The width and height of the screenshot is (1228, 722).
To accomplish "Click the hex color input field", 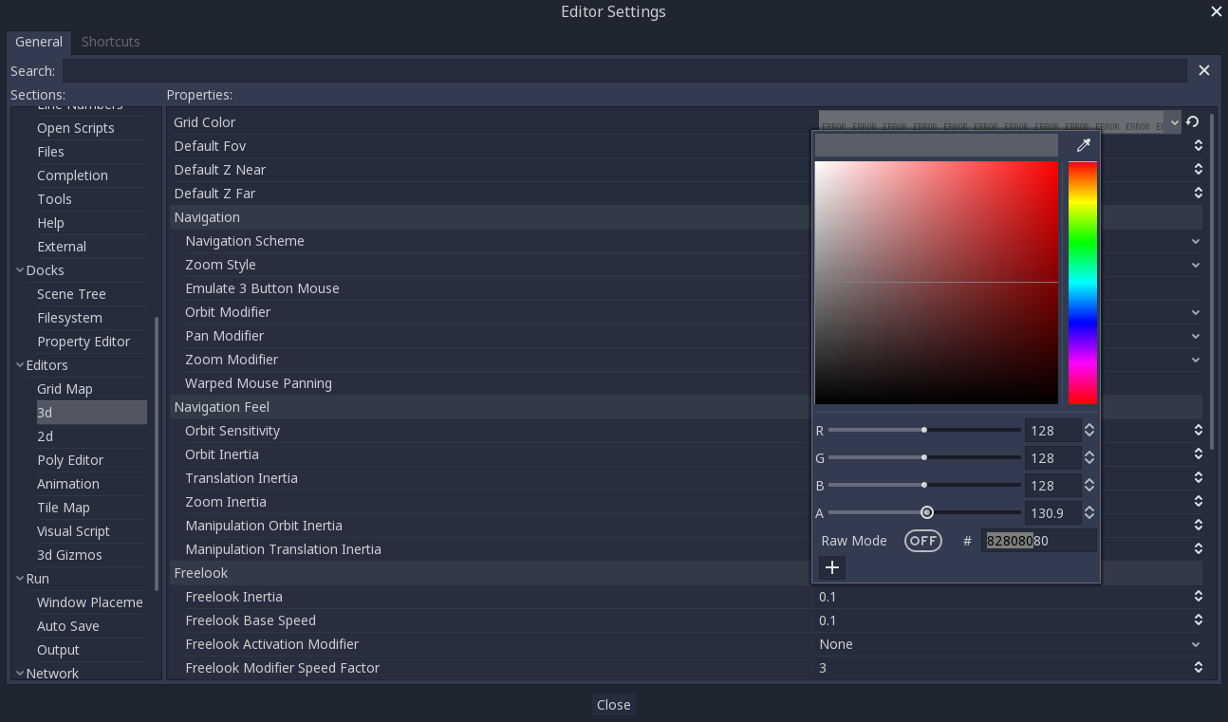I will (1037, 540).
